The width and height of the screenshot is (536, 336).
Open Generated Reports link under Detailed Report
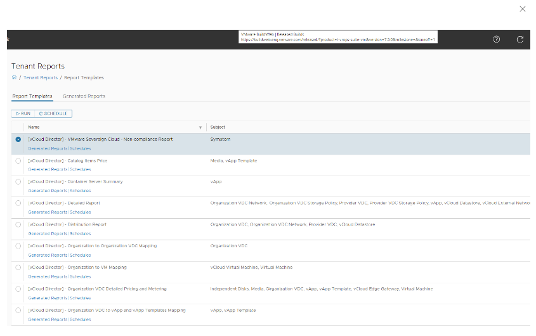tap(48, 212)
